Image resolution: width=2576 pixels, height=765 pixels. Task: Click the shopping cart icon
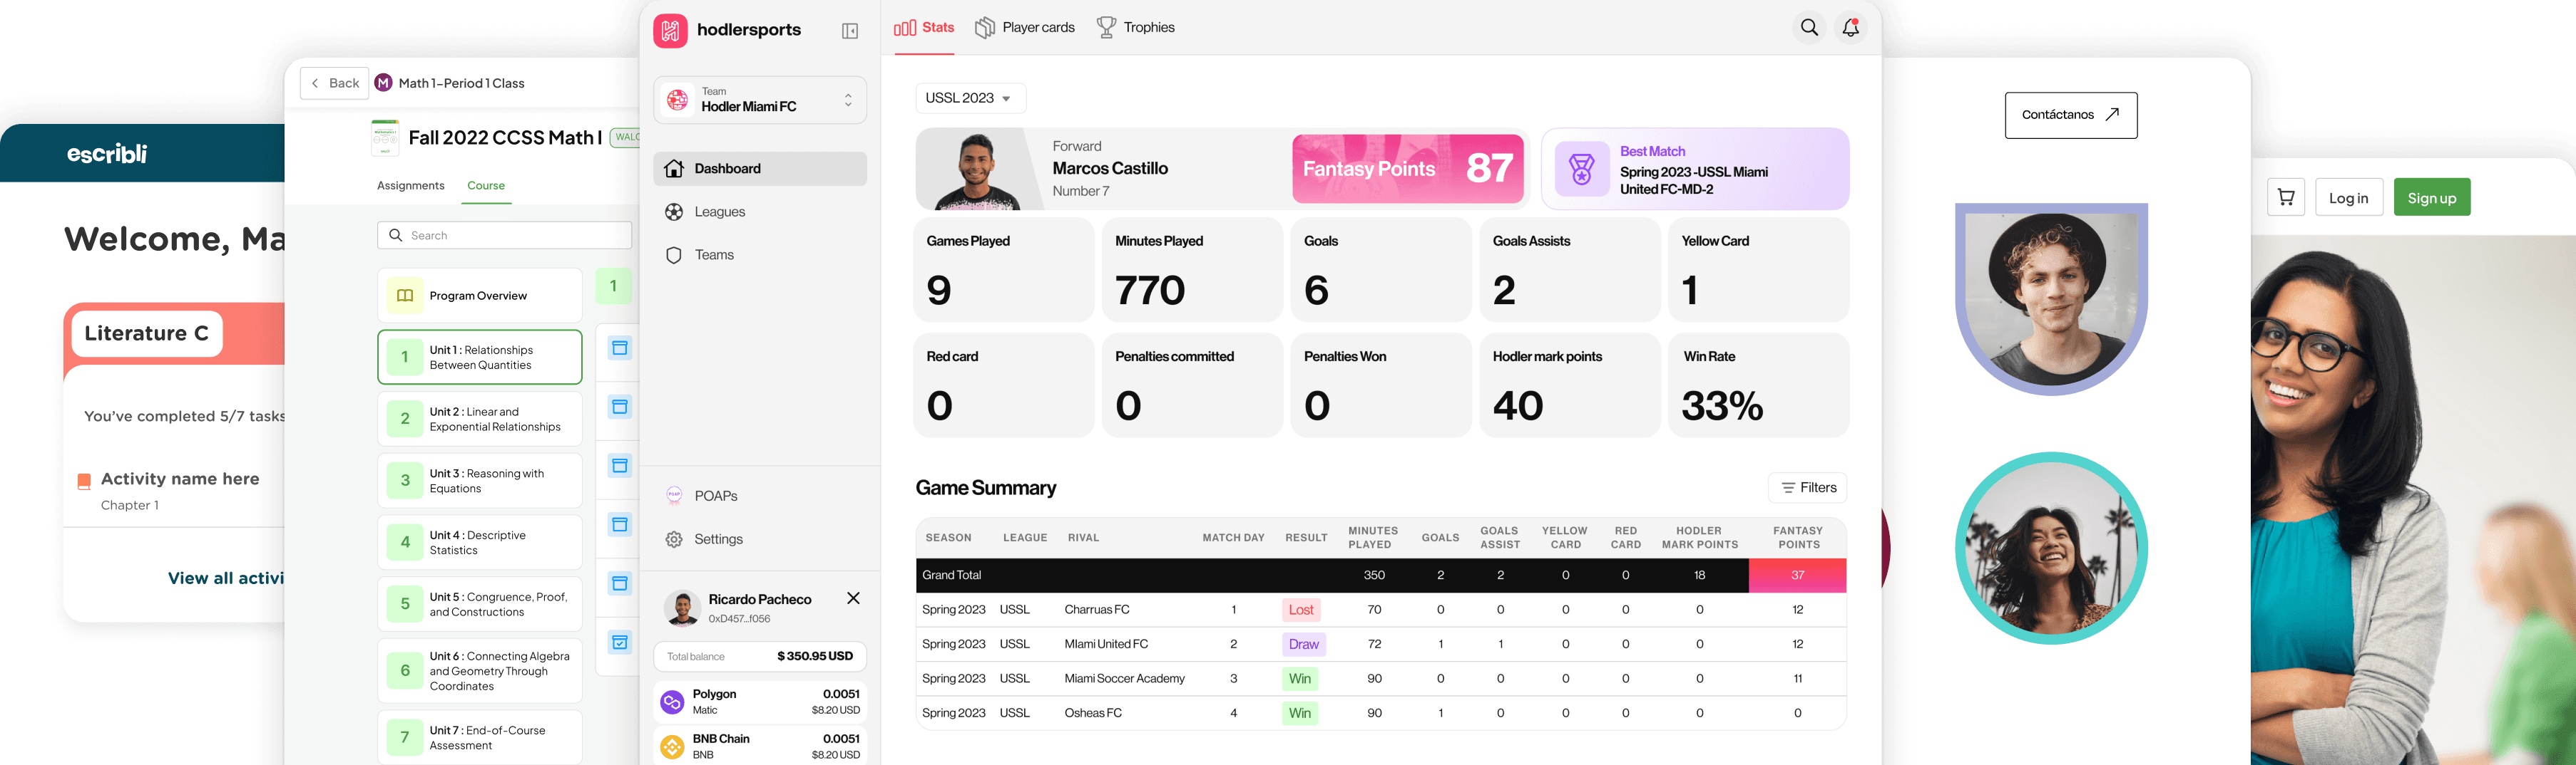[x=2286, y=198]
